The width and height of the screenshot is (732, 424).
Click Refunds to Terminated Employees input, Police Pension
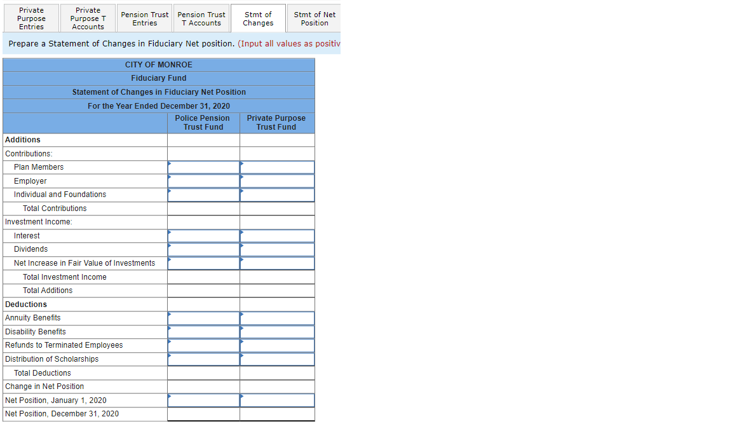203,345
